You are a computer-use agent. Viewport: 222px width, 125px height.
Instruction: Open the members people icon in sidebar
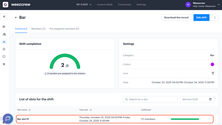tap(4, 34)
